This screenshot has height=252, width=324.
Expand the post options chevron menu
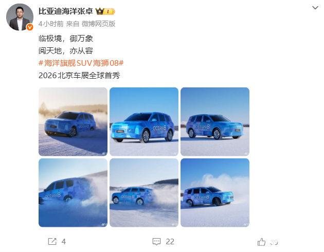[x=315, y=8]
